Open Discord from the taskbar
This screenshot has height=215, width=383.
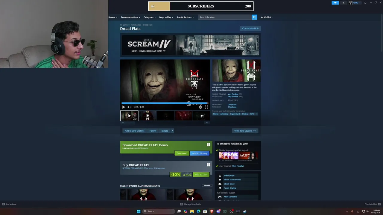(218, 211)
